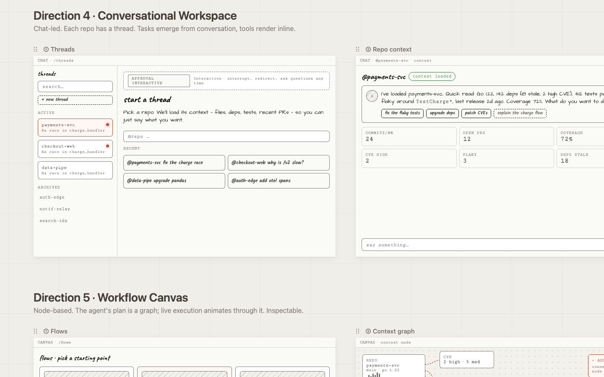604x377 pixels.
Task: Click the 'context node' breadcrumb in Context graph
Action: pyautogui.click(x=396, y=342)
